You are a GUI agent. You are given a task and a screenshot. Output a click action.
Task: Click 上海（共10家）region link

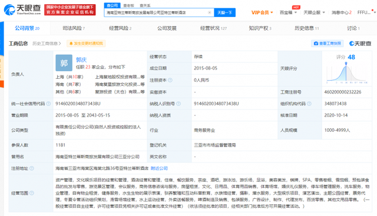click(70, 77)
